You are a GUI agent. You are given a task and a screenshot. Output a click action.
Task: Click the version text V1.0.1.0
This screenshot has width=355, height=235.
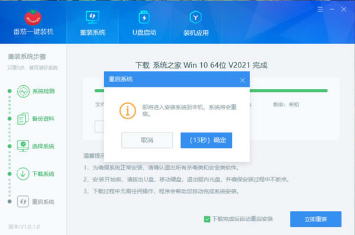(24, 227)
